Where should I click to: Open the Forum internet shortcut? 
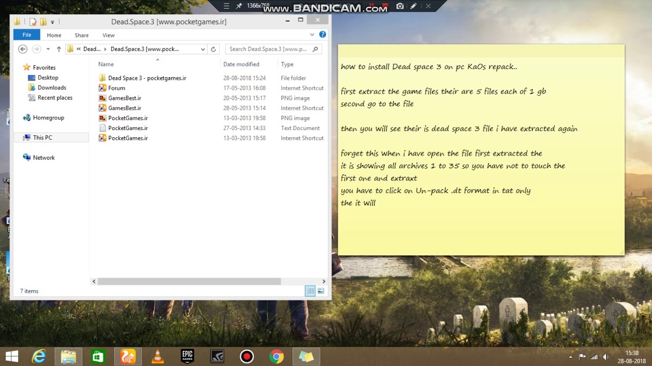[116, 88]
